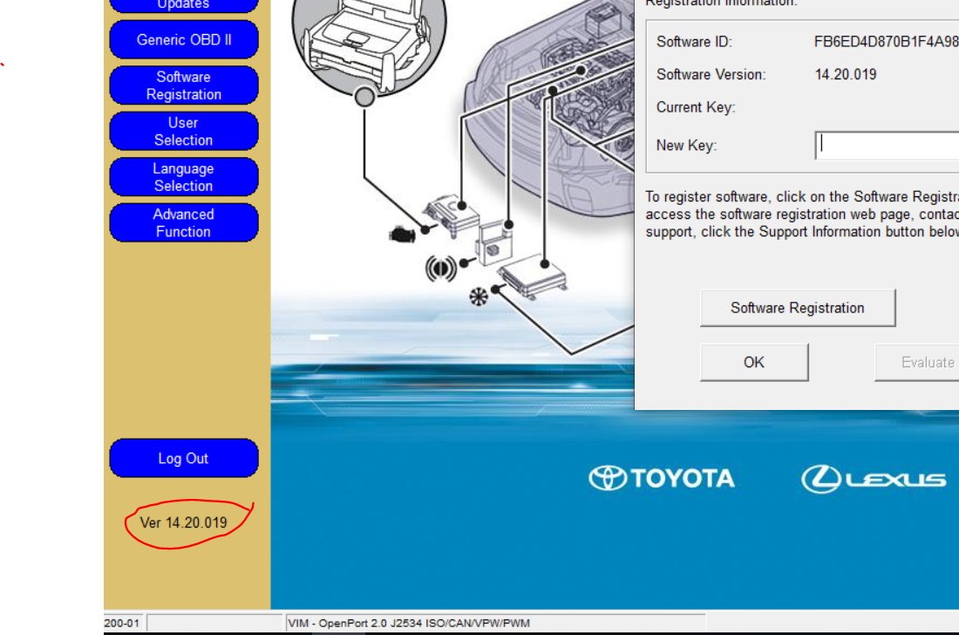Open Software Registration from the blue sidebar
Image resolution: width=959 pixels, height=635 pixels.
[x=183, y=85]
